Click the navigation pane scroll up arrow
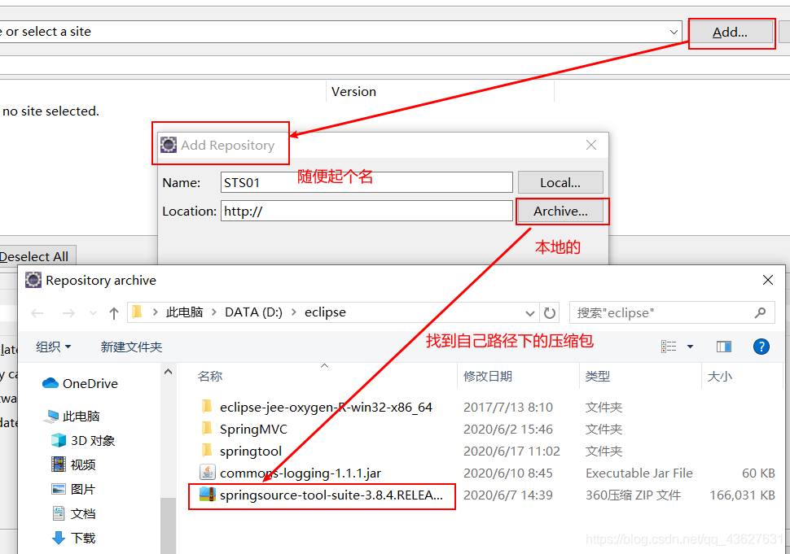 (x=169, y=372)
